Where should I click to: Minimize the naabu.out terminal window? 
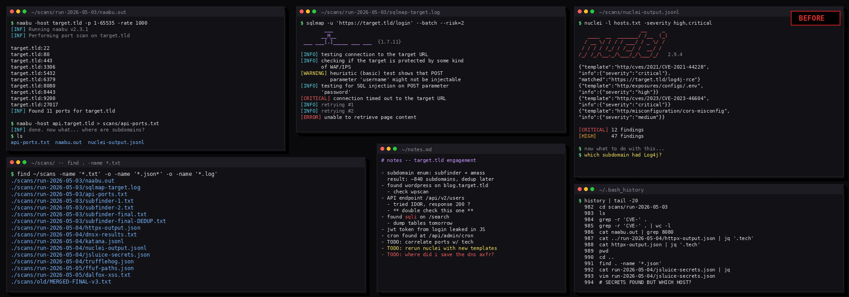(x=18, y=12)
